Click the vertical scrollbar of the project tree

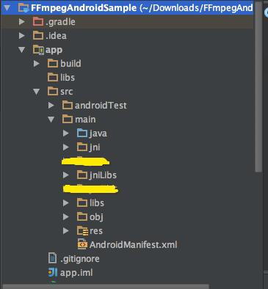click(x=258, y=87)
